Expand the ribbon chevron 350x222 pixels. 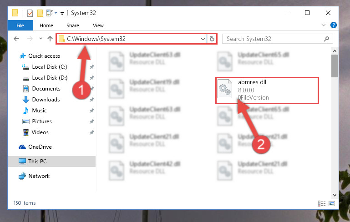point(324,25)
